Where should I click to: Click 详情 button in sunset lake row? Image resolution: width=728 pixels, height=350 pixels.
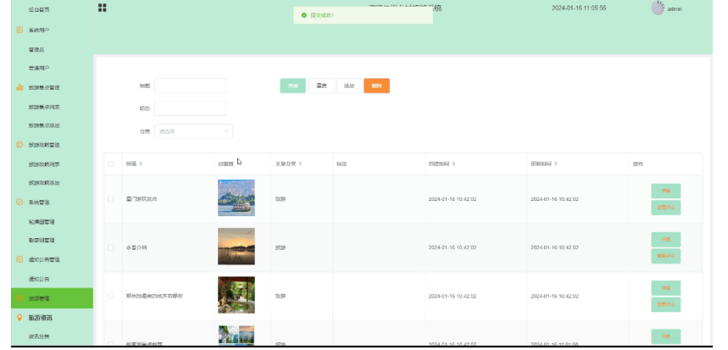coord(666,240)
